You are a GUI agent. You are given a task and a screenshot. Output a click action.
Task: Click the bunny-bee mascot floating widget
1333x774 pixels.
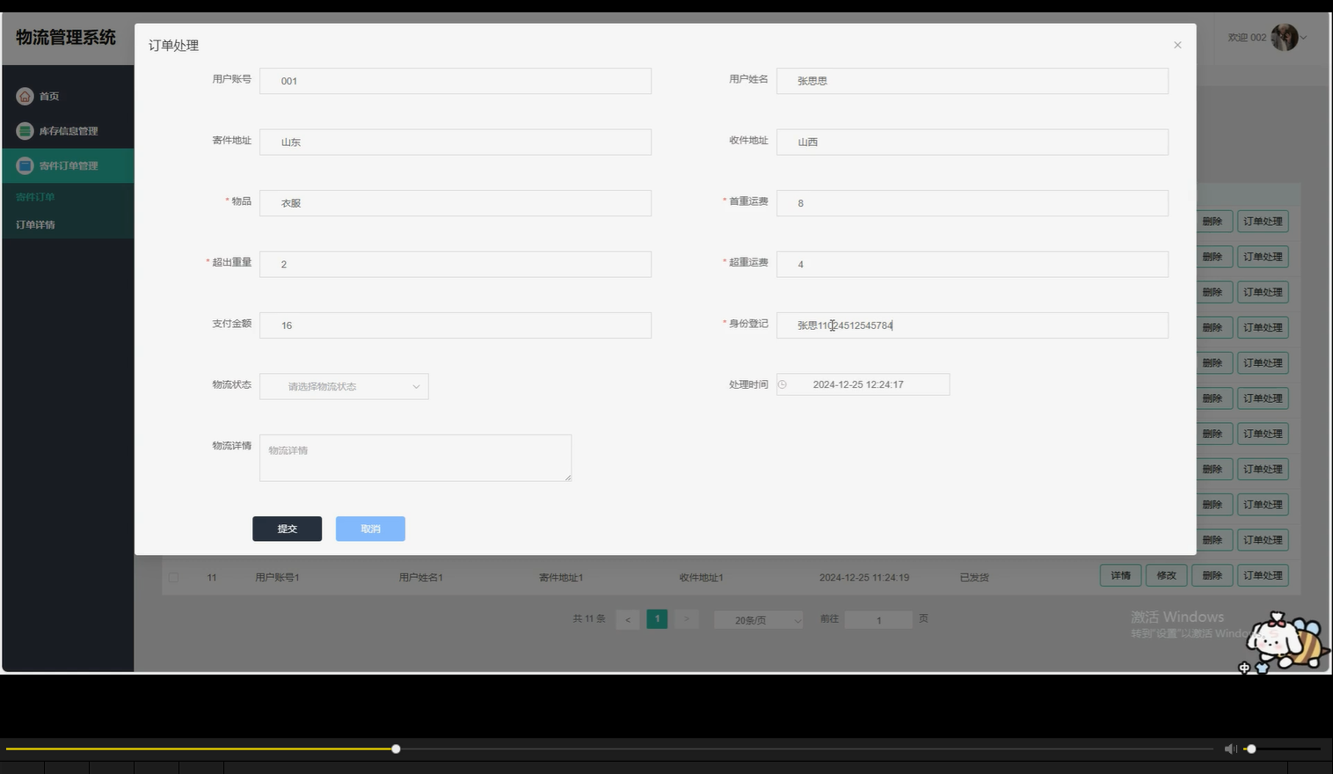[x=1286, y=639]
